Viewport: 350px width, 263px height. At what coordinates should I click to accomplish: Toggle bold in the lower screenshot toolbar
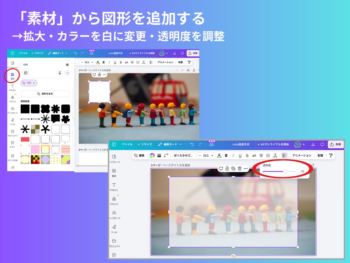point(226,155)
